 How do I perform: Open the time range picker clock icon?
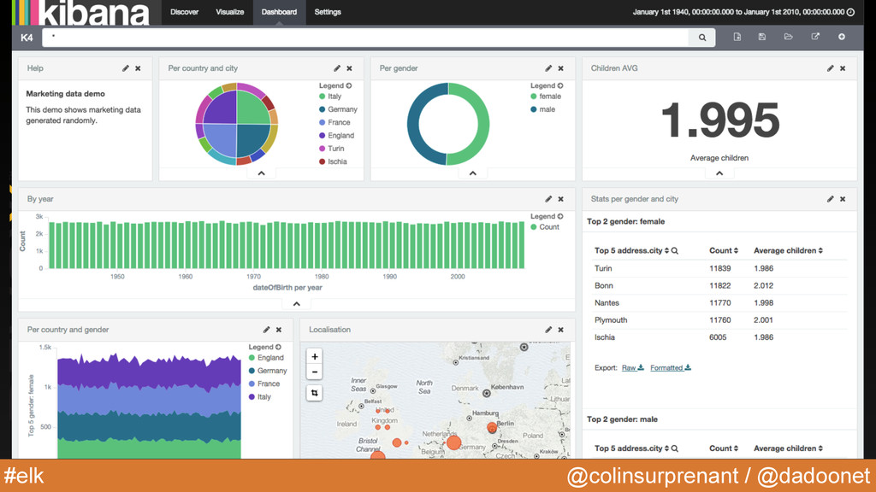850,12
